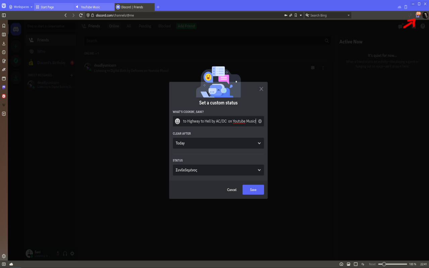
Task: Toggle images and animations icon
Action: pyautogui.click(x=349, y=264)
